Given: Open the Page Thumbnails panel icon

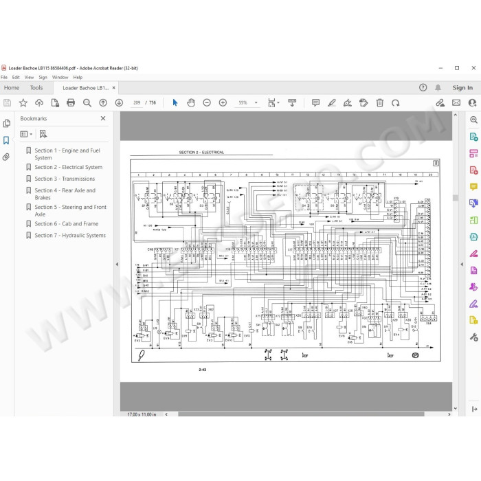Looking at the screenshot, I should point(6,124).
